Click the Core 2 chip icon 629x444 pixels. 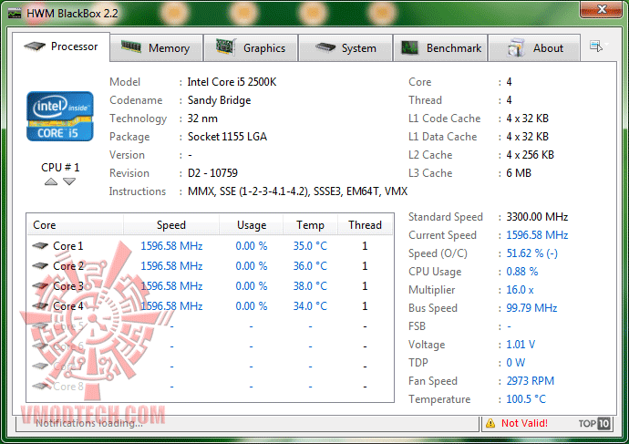click(40, 265)
